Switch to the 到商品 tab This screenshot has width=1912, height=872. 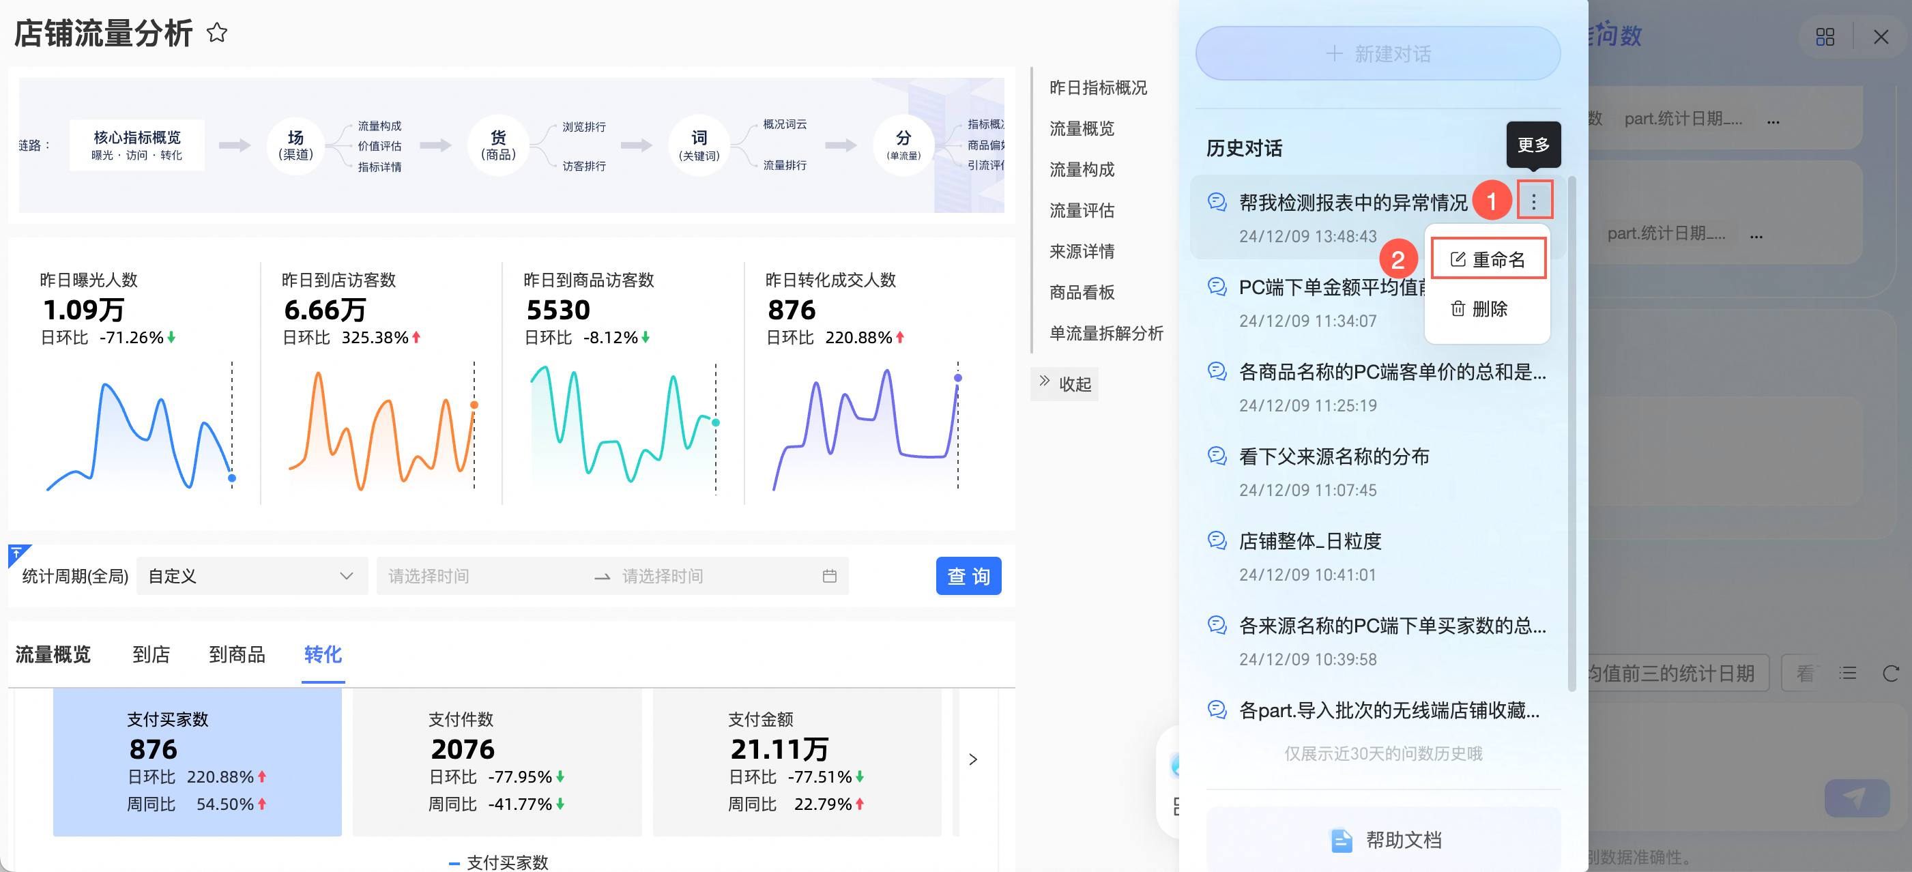[x=237, y=654]
